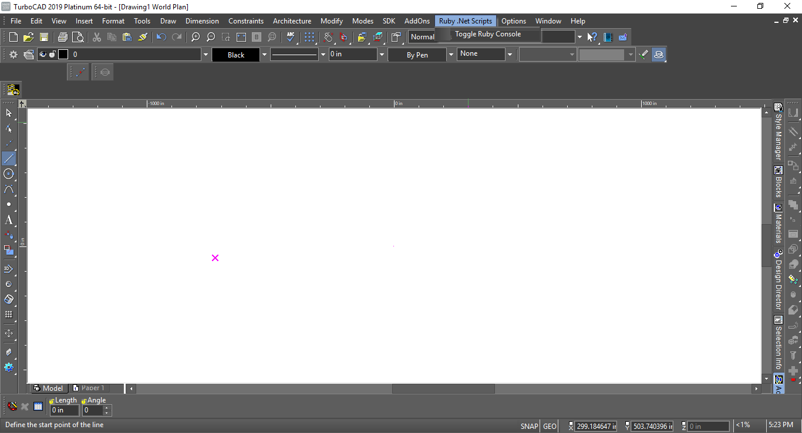Select Toggle Ruby Console menu item
Image resolution: width=802 pixels, height=433 pixels.
point(488,34)
